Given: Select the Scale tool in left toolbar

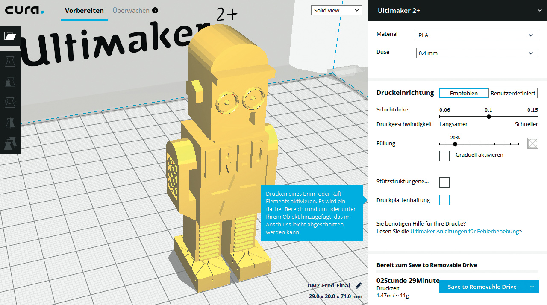Looking at the screenshot, I should coord(10,82).
